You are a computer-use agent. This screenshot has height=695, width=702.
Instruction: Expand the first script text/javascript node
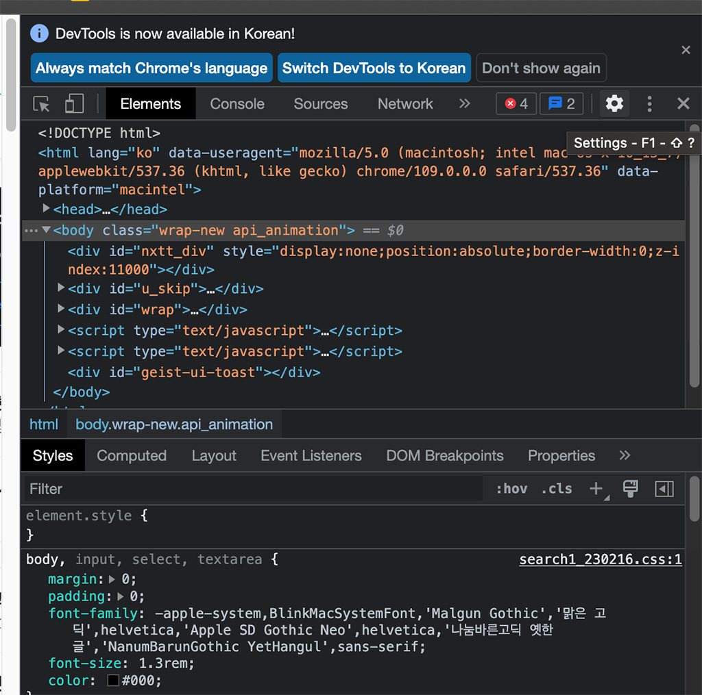pyautogui.click(x=61, y=329)
